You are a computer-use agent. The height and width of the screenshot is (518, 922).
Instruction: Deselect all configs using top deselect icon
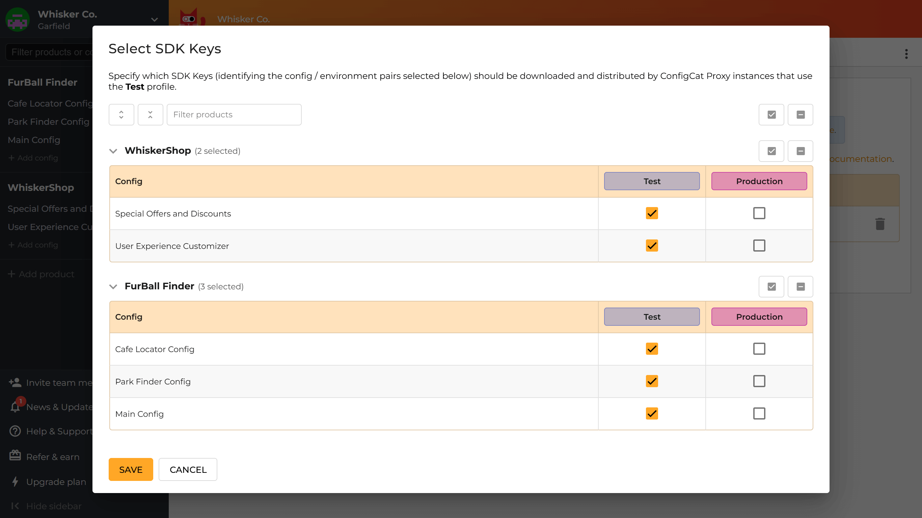[x=801, y=114]
